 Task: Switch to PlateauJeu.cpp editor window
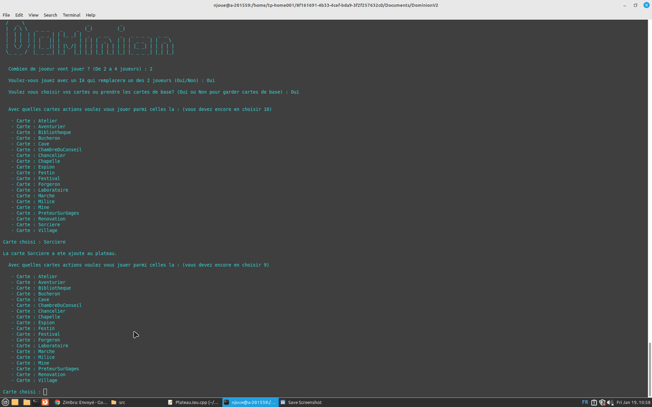click(192, 402)
